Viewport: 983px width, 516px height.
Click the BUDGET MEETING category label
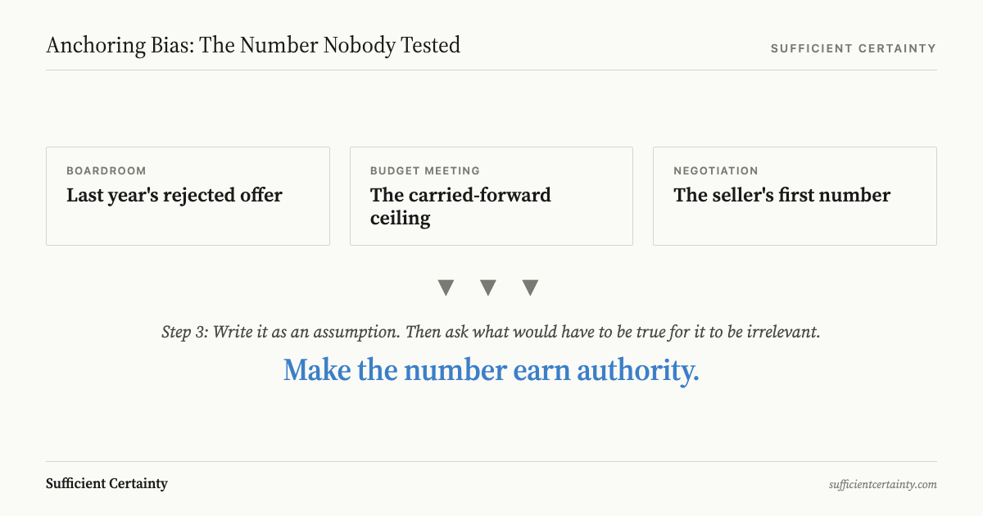[425, 171]
